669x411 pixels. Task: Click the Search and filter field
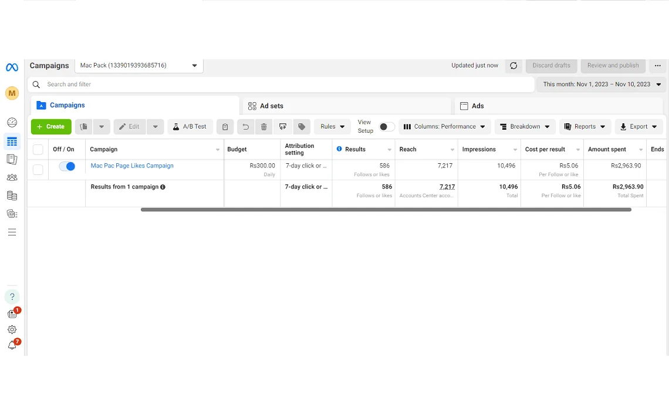282,85
